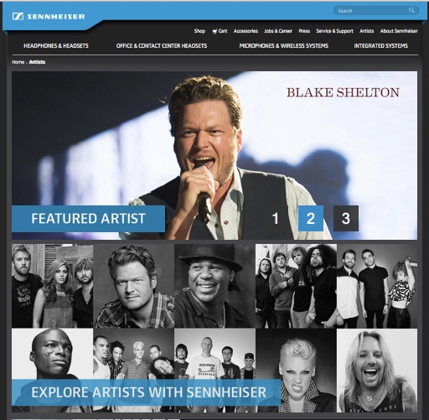Viewport: 429px width, 420px height.
Task: Click the search magnifier icon
Action: (x=411, y=11)
